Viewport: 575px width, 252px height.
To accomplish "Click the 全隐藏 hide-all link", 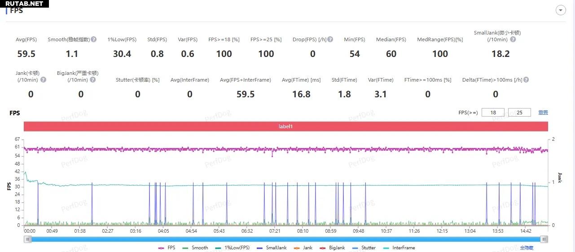I will tap(527, 248).
